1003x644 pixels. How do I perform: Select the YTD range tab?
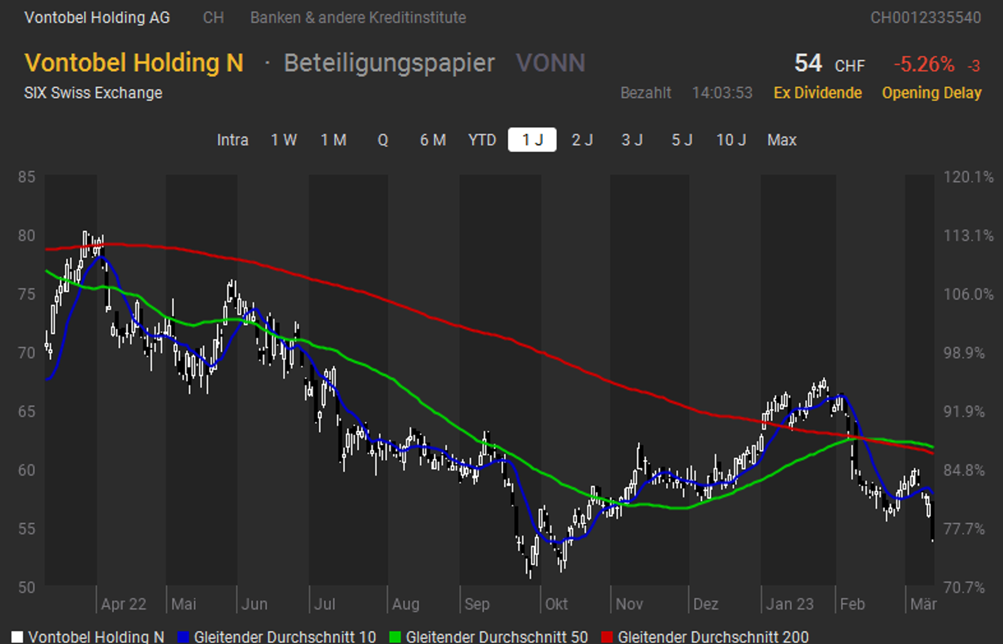point(482,139)
